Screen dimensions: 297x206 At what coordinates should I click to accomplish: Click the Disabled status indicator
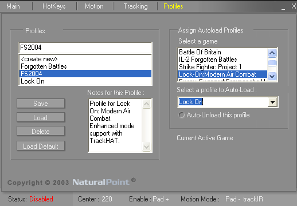coord(41,199)
